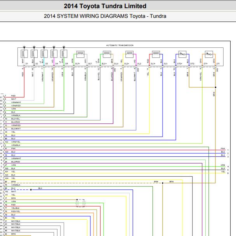Select the SLT linear solenoid symbol
Screen dimensions: 236x236
pyautogui.click(x=80, y=54)
